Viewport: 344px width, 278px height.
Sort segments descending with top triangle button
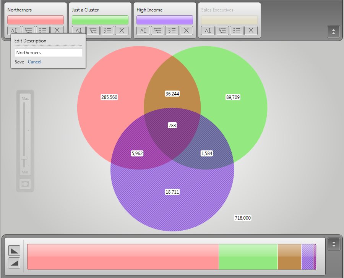(x=14, y=251)
